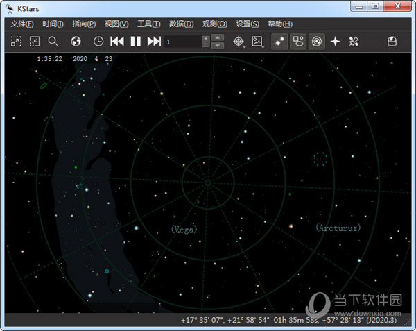The image size is (416, 331).
Task: Increase time step with small plus button
Action: pos(206,39)
